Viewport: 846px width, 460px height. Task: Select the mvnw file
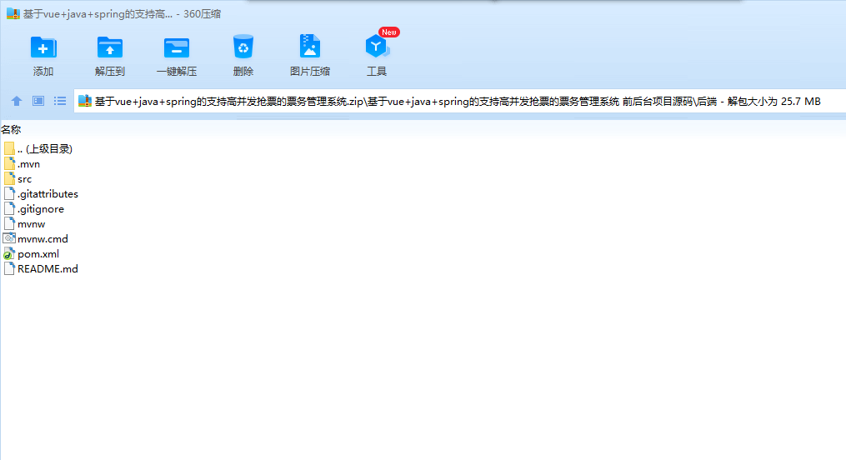[x=24, y=224]
